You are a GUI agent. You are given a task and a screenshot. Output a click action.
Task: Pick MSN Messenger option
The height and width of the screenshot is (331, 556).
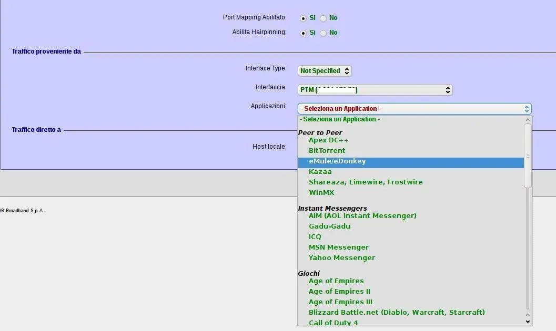coord(411,247)
